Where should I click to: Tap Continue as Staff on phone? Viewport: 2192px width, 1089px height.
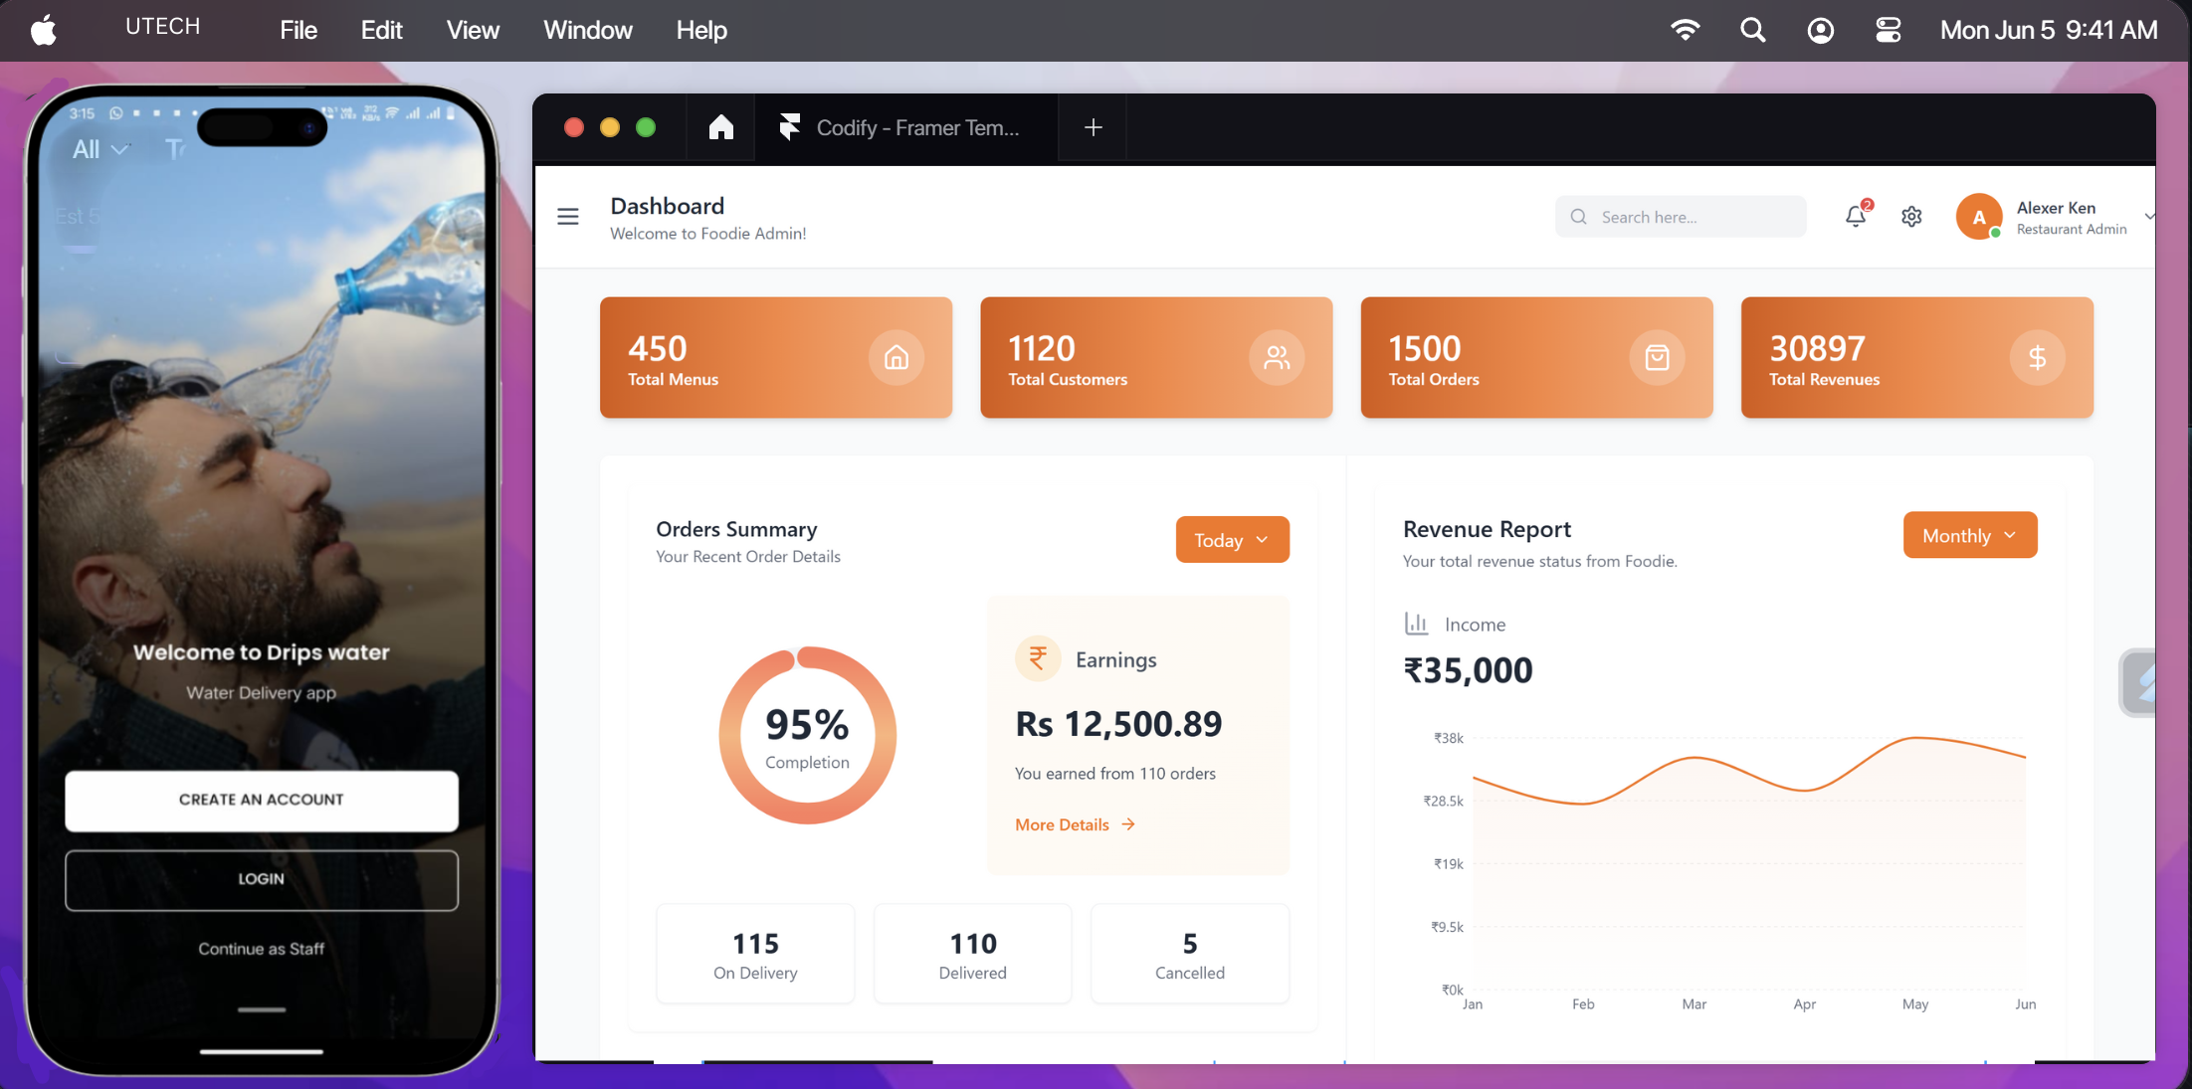click(261, 949)
